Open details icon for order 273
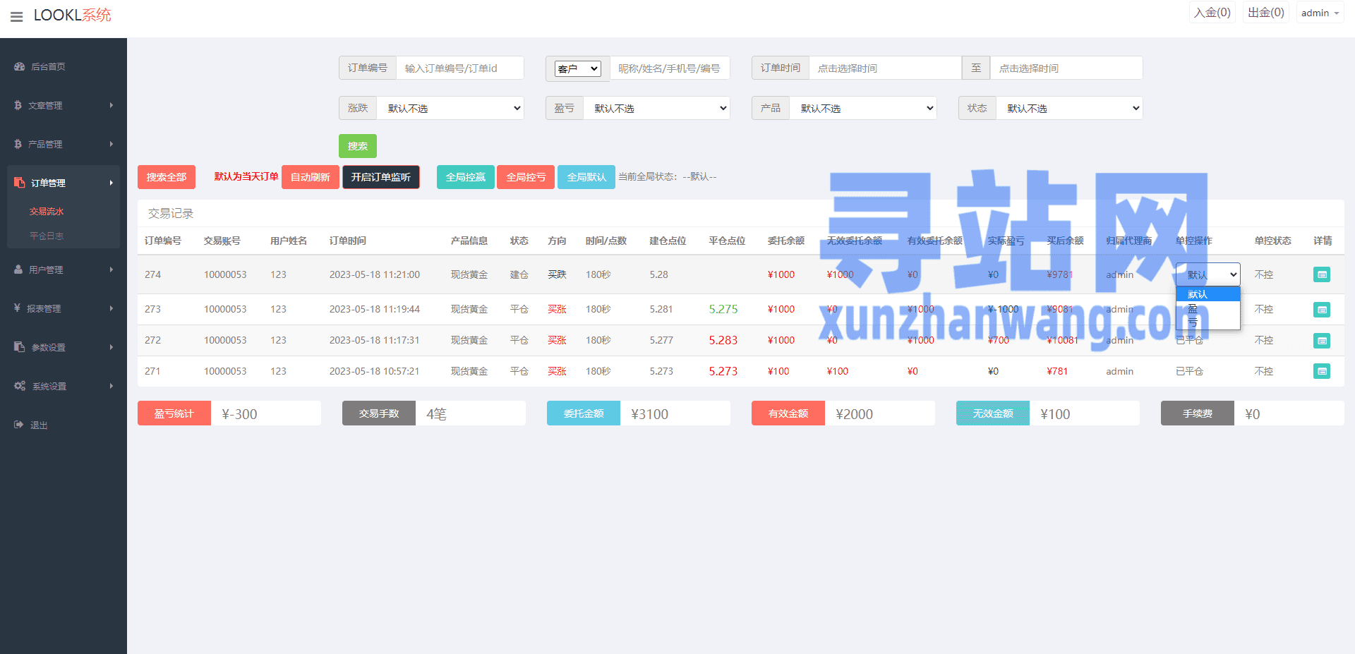The height and width of the screenshot is (654, 1355). (x=1321, y=310)
